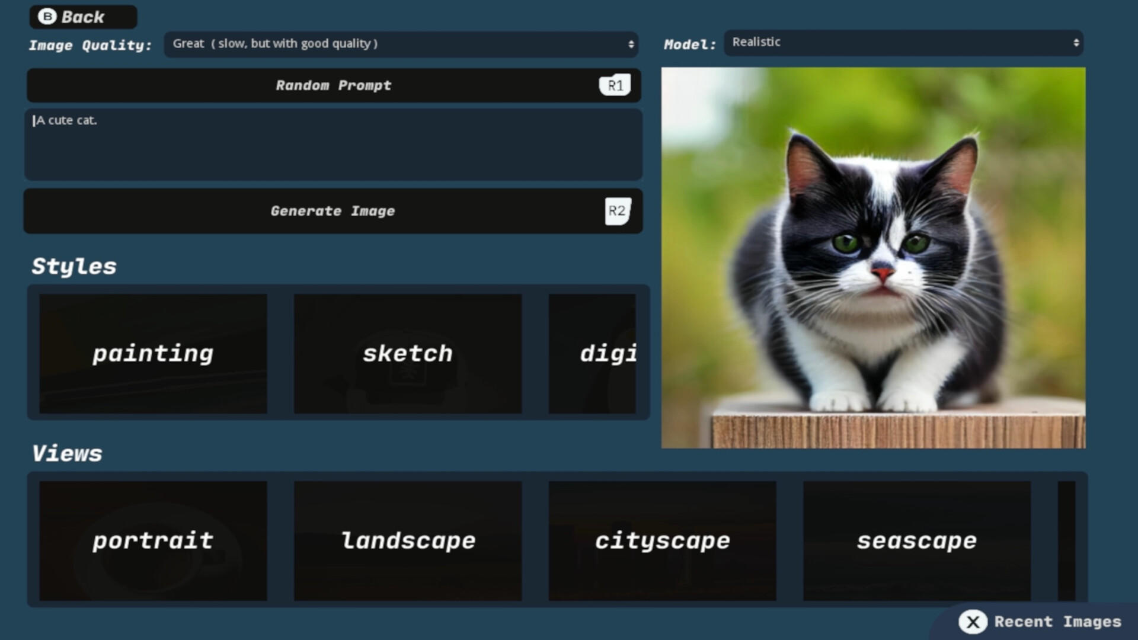Click the B icon on Back button

(x=47, y=17)
